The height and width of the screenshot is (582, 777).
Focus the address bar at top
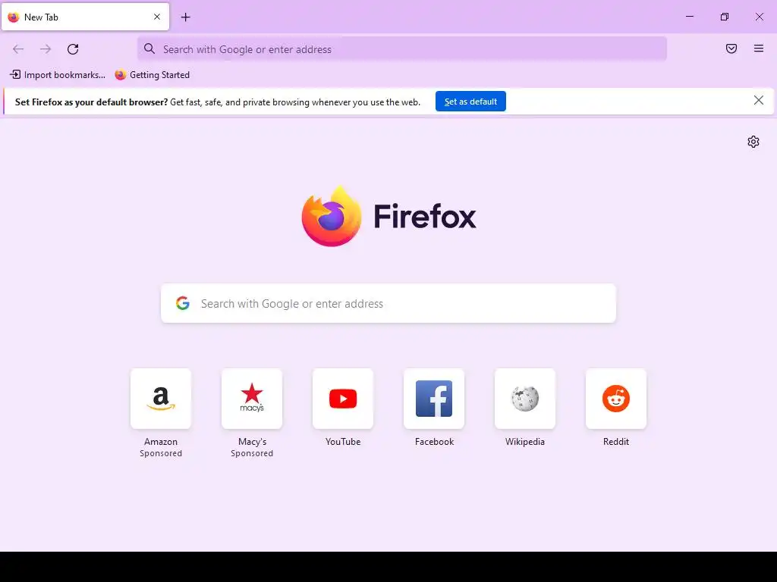[x=402, y=49]
